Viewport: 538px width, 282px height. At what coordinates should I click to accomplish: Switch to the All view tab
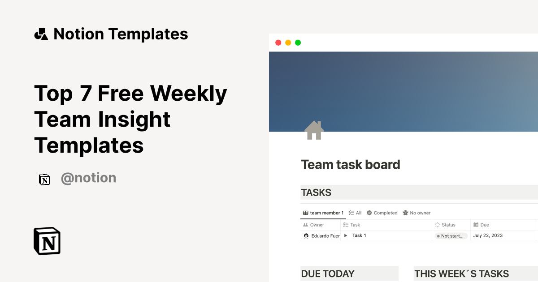tap(355, 213)
